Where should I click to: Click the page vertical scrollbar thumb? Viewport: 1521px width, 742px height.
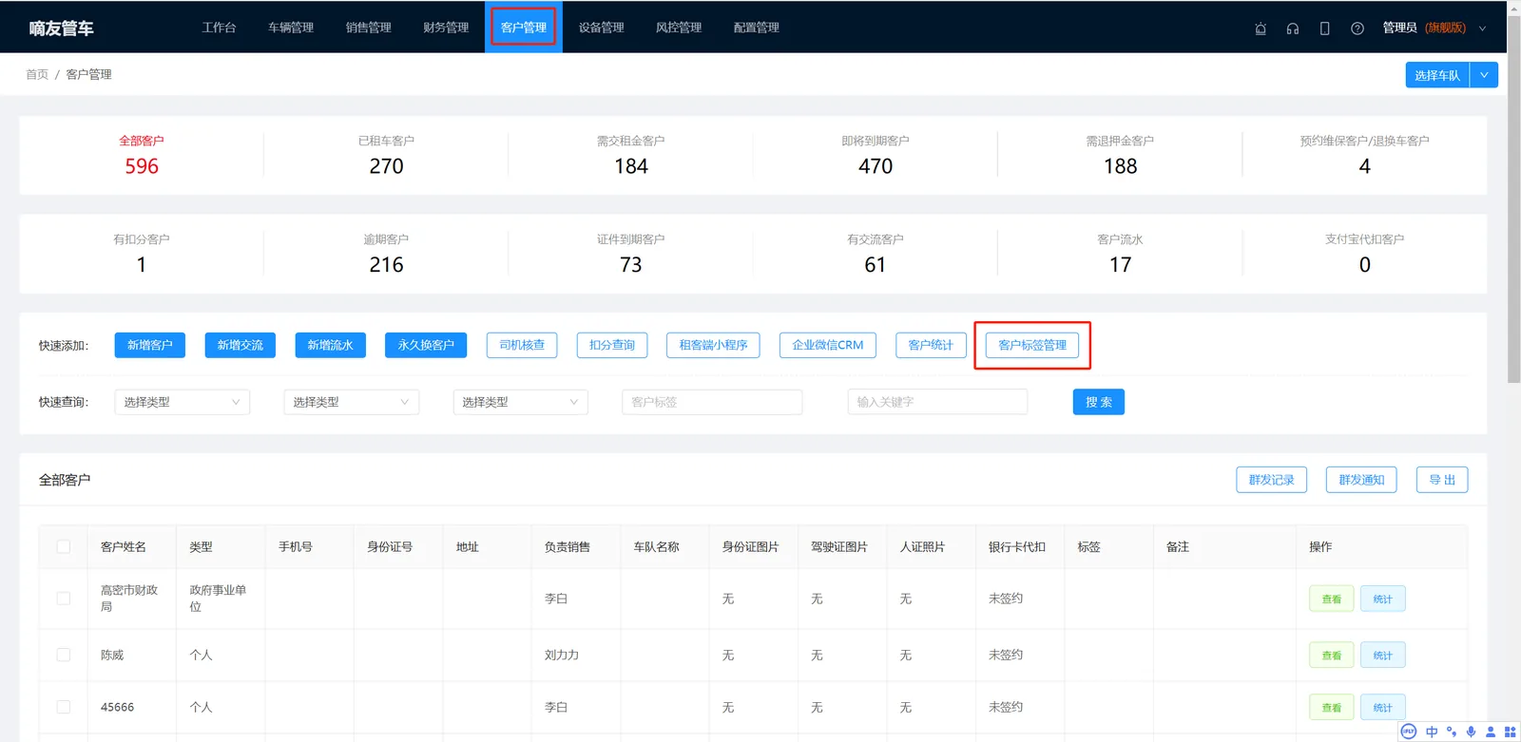(1513, 200)
